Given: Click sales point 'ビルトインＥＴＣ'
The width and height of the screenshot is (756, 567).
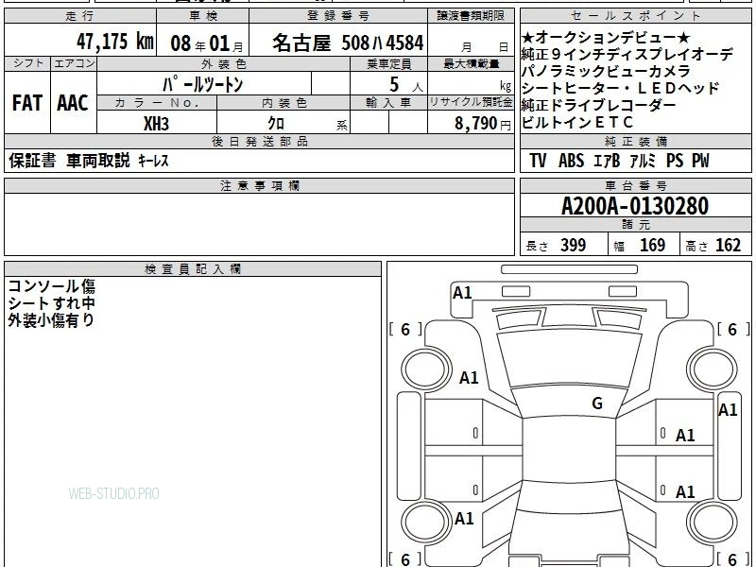Looking at the screenshot, I should pos(577,122).
